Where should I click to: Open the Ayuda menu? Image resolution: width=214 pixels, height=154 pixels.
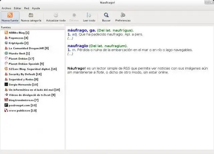pyautogui.click(x=36, y=8)
